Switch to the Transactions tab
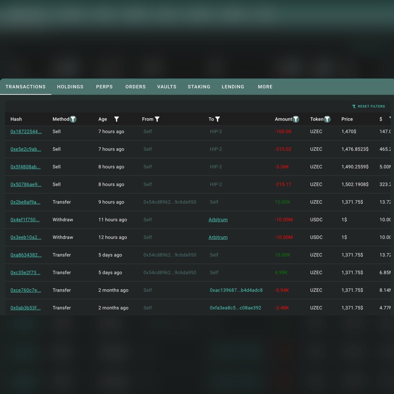This screenshot has width=394, height=394. (26, 87)
